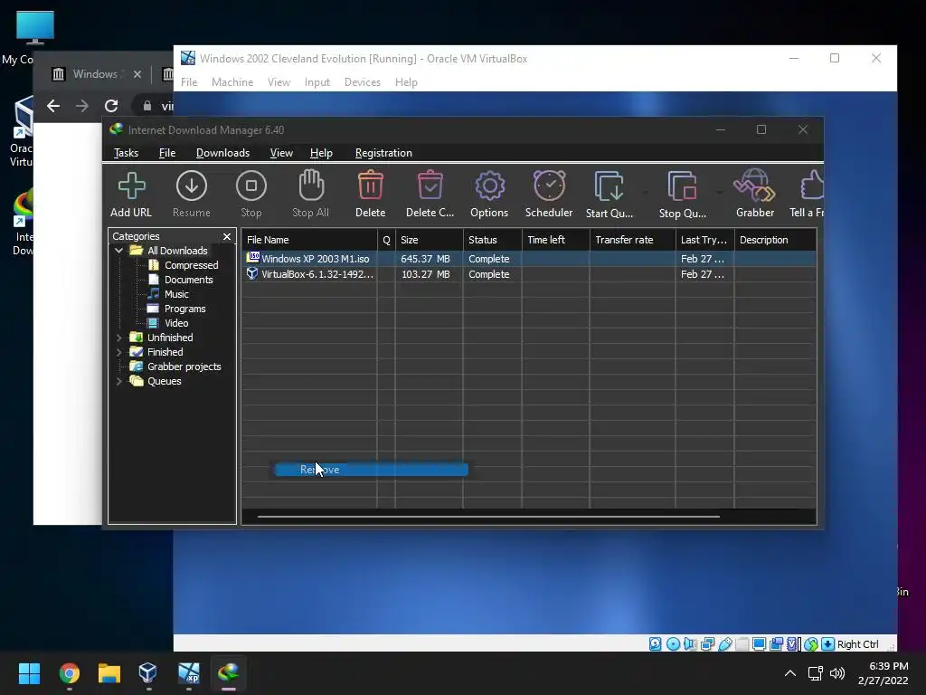Click the Stop download icon
The image size is (926, 695).
click(x=251, y=186)
